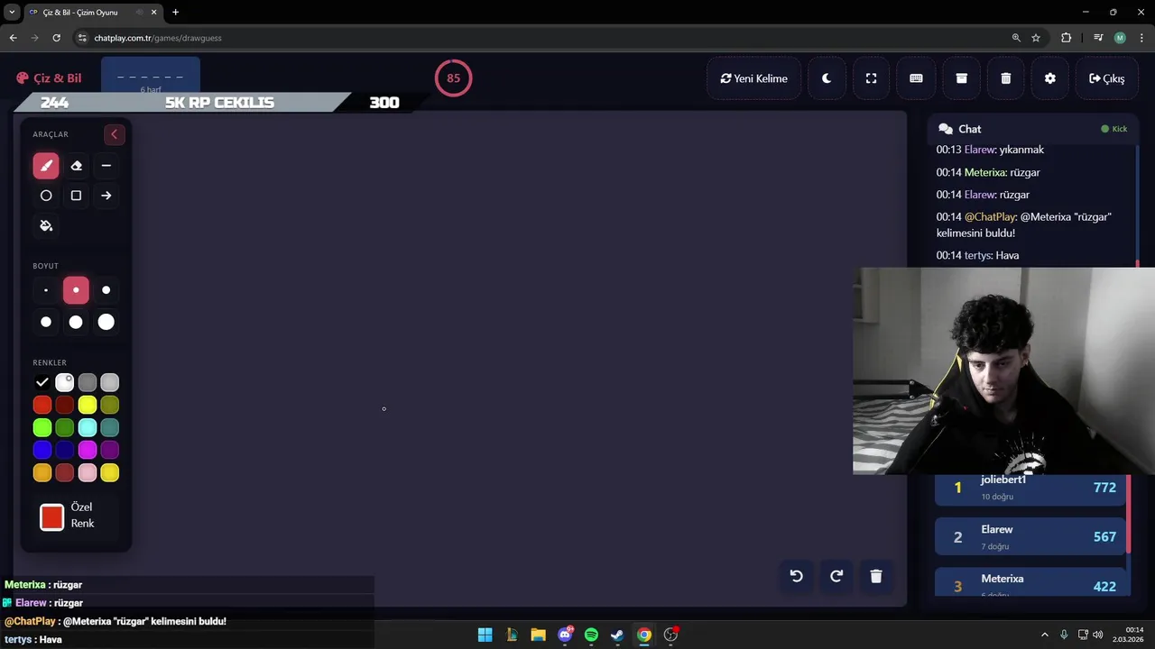
Task: Open the browser zoom magnifier icon
Action: click(1016, 38)
